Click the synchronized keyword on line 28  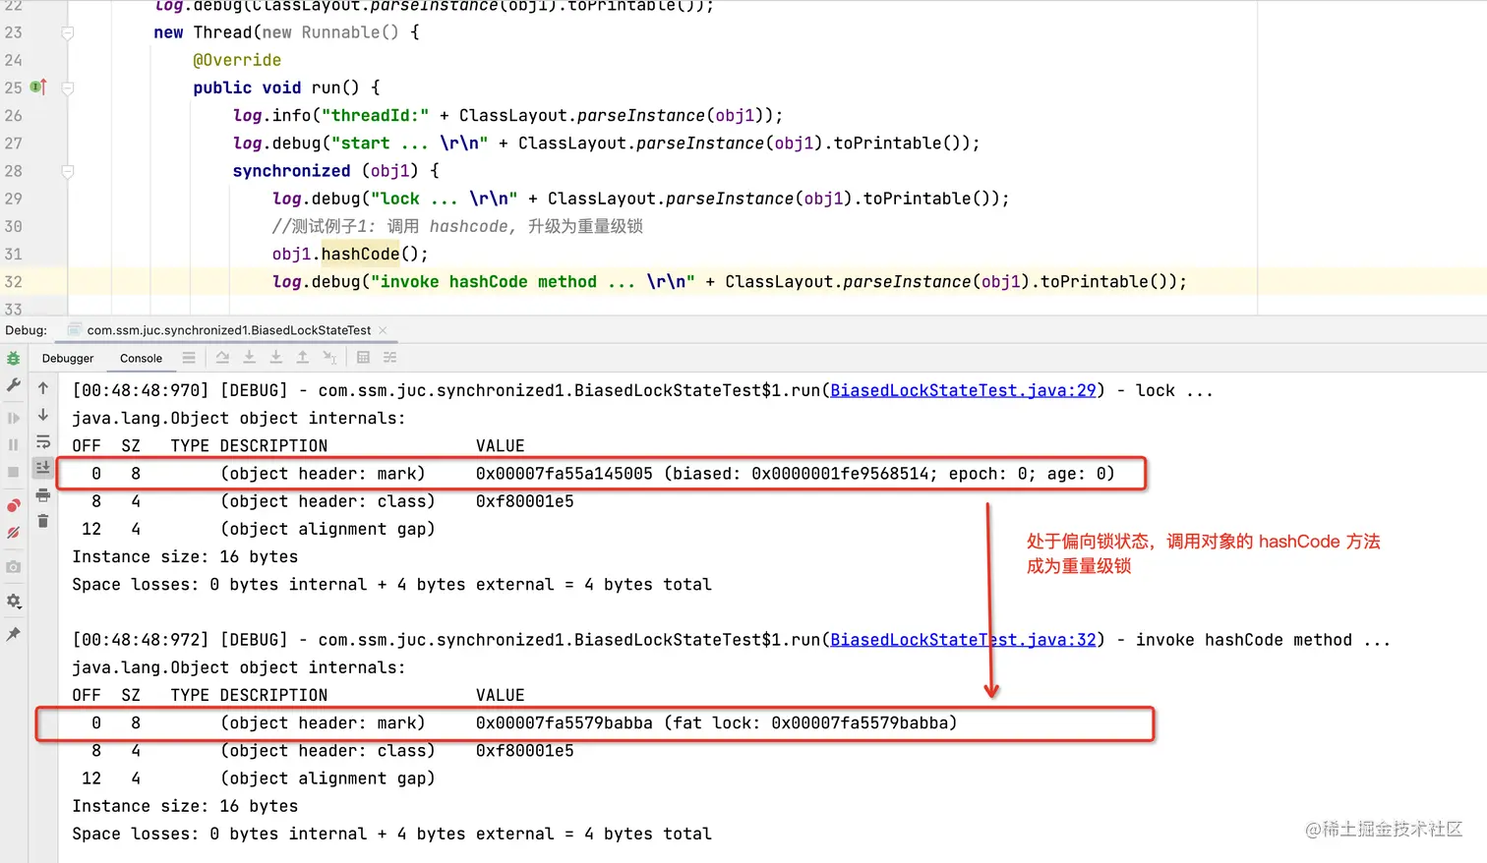click(x=291, y=171)
